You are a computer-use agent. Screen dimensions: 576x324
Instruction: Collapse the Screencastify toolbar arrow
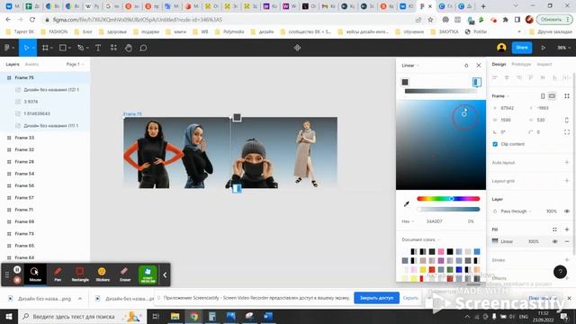point(165,274)
